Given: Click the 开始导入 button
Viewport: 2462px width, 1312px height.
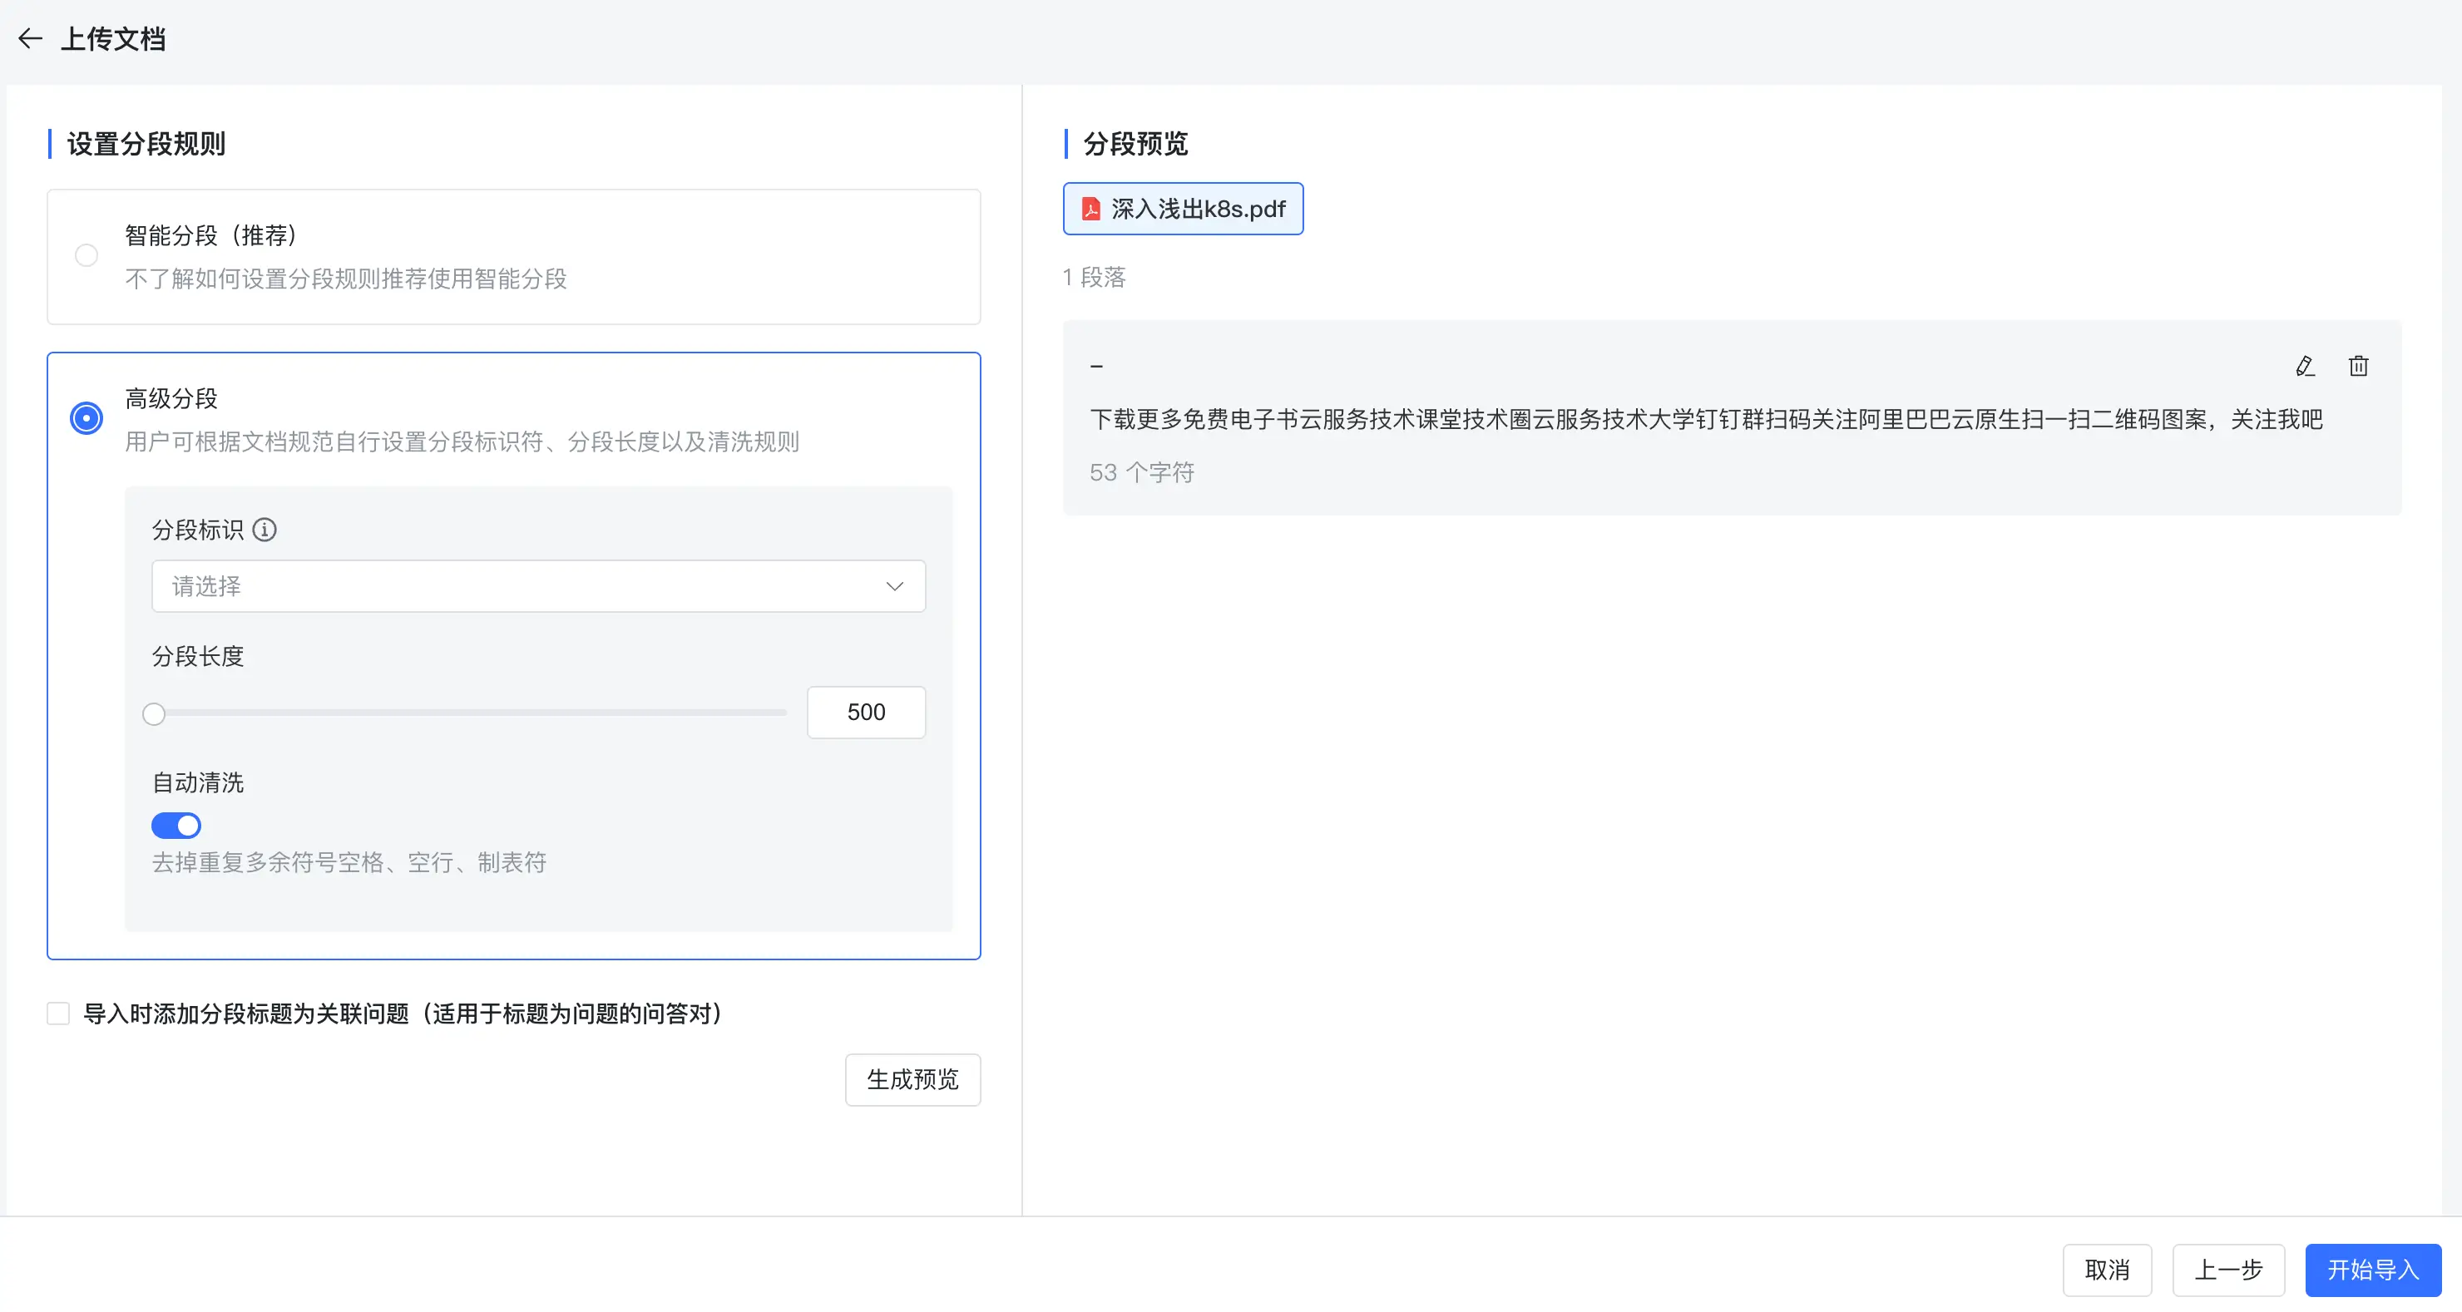Looking at the screenshot, I should click(2372, 1269).
